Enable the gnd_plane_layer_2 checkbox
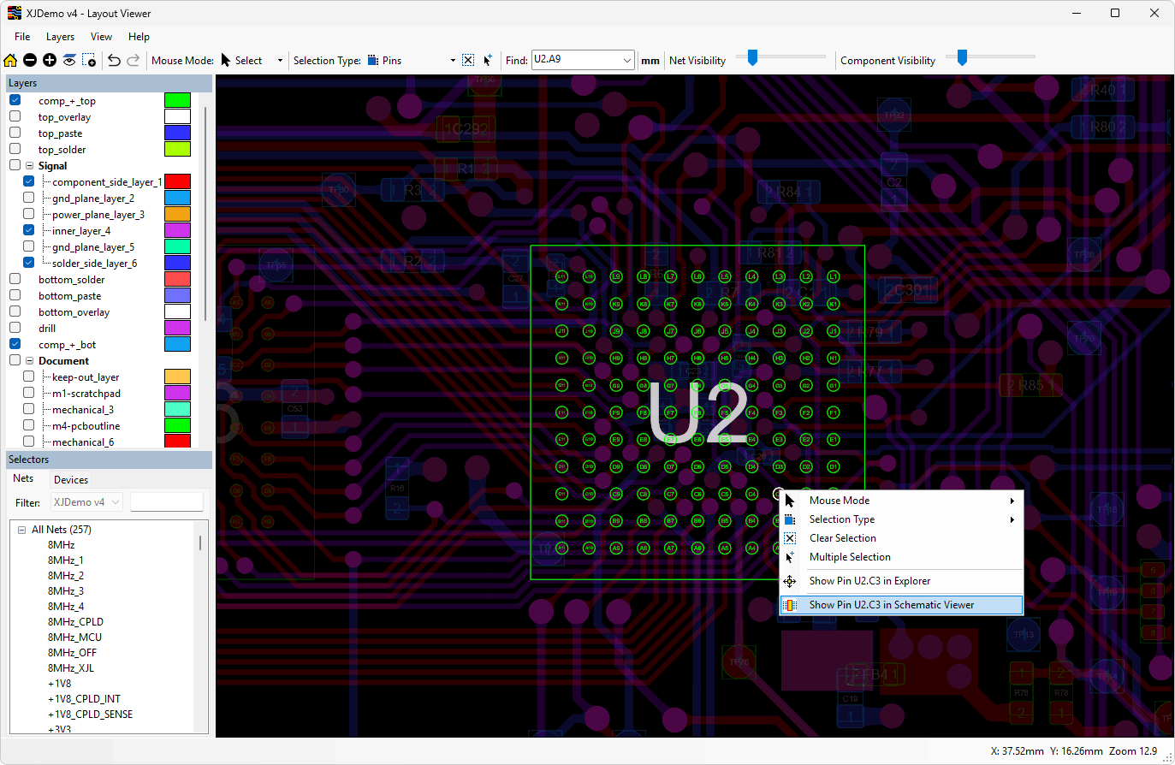This screenshot has width=1175, height=765. [x=29, y=198]
